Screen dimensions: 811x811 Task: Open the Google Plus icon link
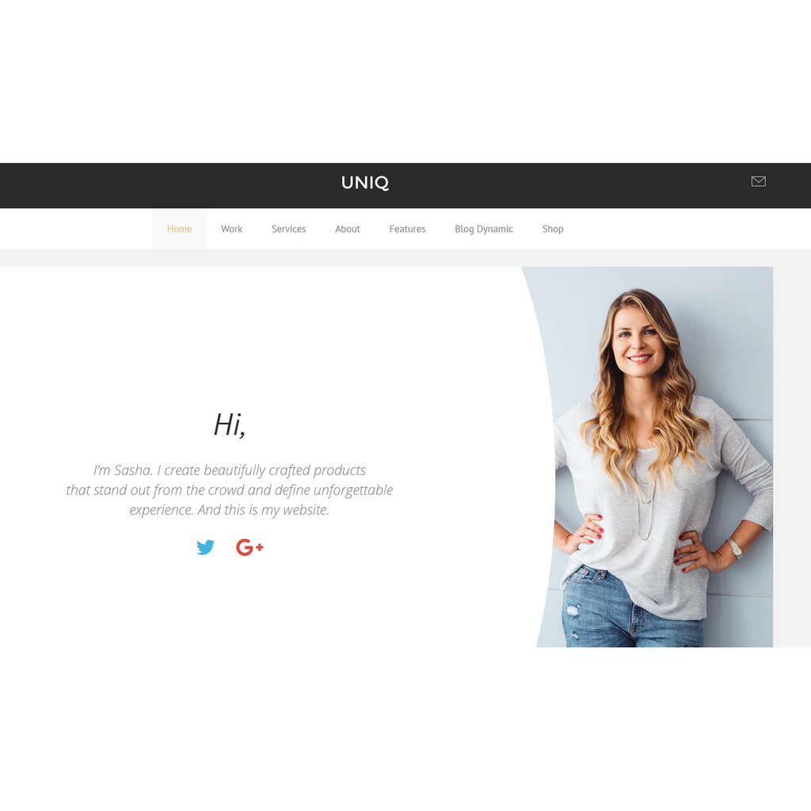coord(249,546)
